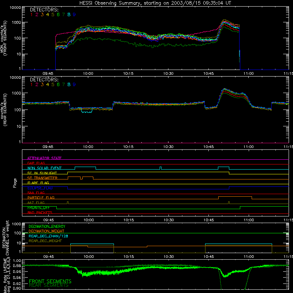Select detector 2 in front segments legend
The image size is (293, 293).
click(37, 15)
